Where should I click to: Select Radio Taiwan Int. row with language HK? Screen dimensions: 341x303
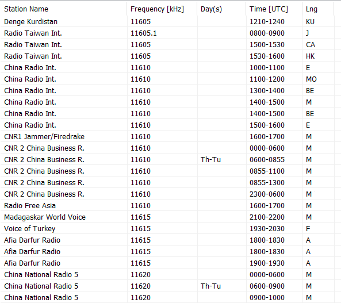pyautogui.click(x=167, y=56)
